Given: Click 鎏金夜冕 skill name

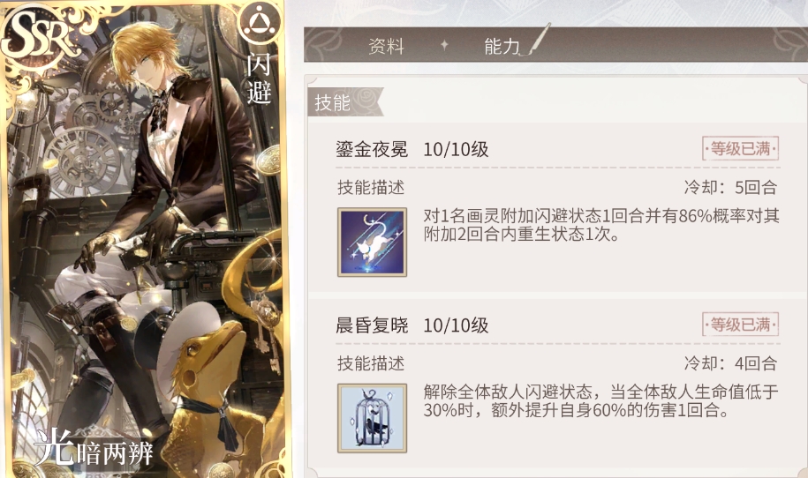Looking at the screenshot, I should tap(372, 149).
